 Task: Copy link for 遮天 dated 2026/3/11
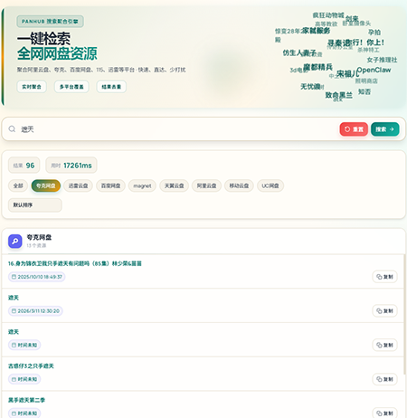click(384, 311)
